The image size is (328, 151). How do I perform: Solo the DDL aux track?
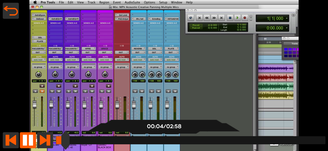tap(152, 91)
